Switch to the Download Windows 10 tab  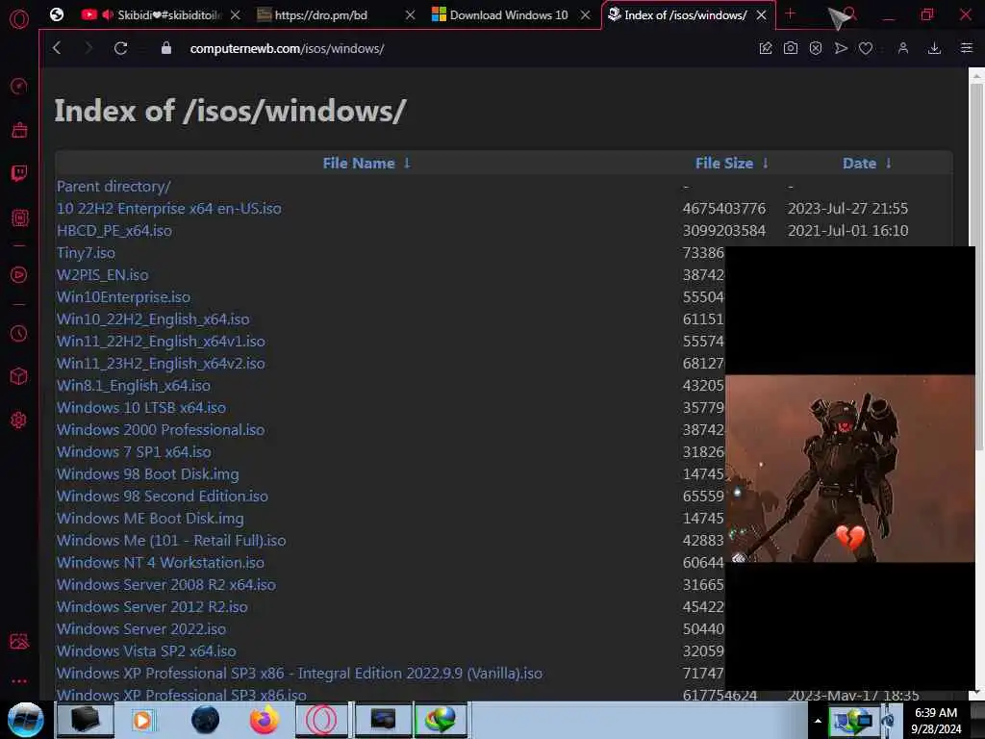(x=511, y=15)
